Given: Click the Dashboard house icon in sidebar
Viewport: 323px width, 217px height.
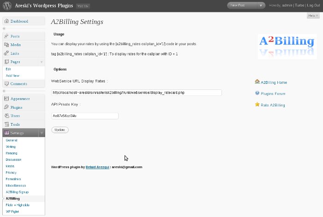Looking at the screenshot, I should 6,21.
